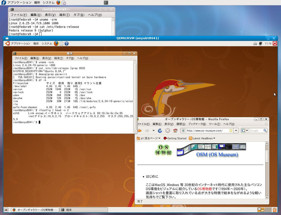Click "Fedora release 9 (Sulphur)" terminal line
The width and height of the screenshot is (281, 215).
click(x=31, y=30)
